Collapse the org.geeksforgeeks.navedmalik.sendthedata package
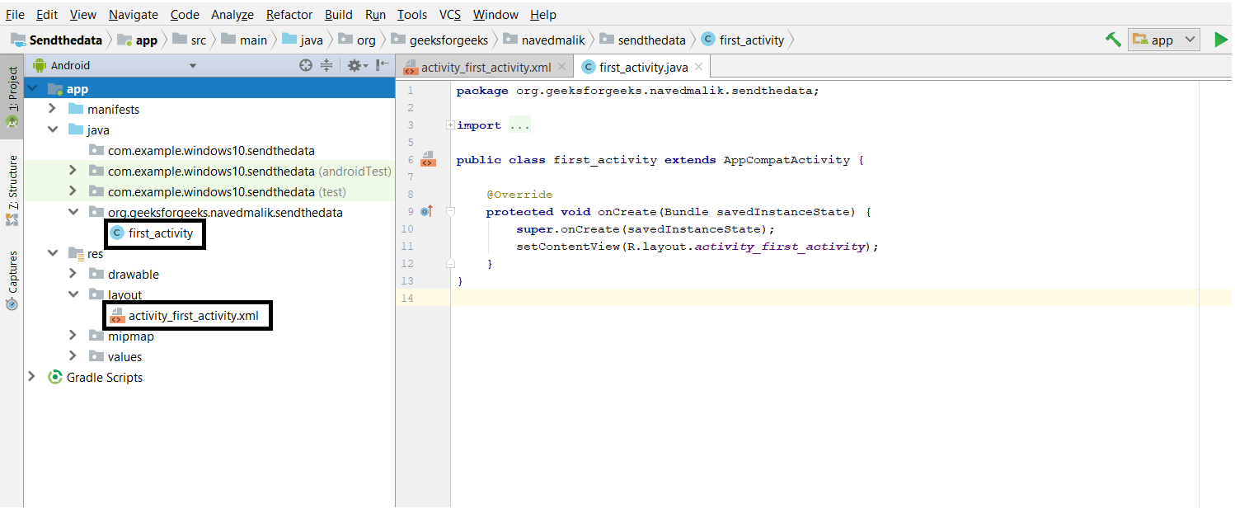1235x508 pixels. 73,212
